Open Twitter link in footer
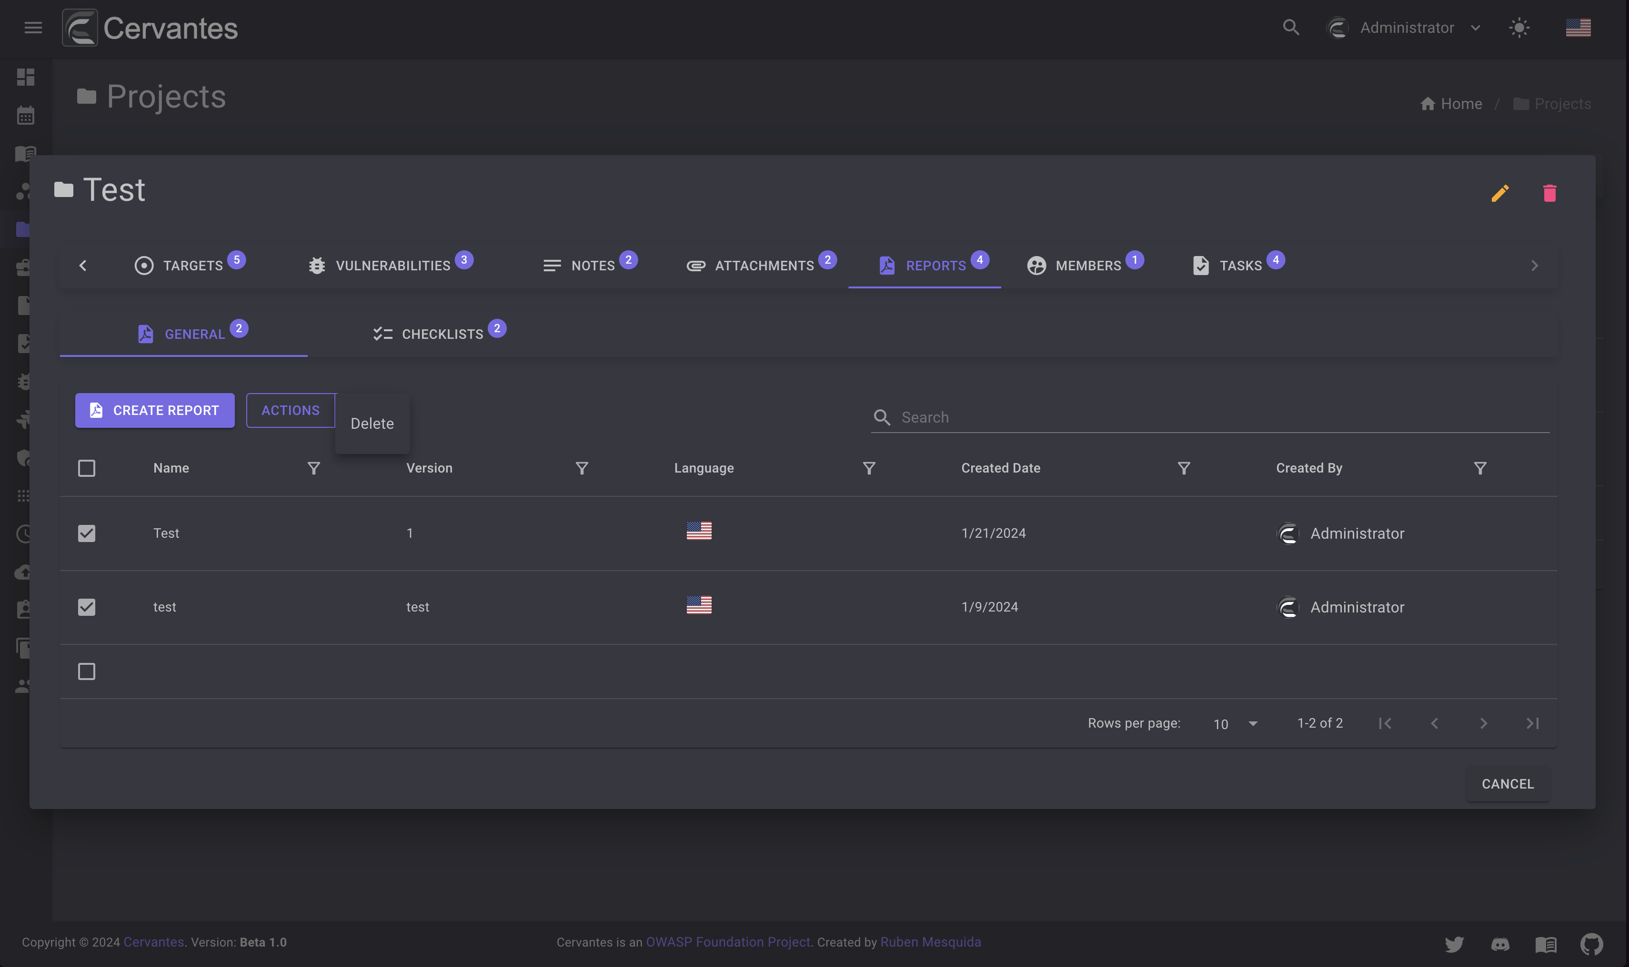Image resolution: width=1629 pixels, height=967 pixels. pos(1454,944)
